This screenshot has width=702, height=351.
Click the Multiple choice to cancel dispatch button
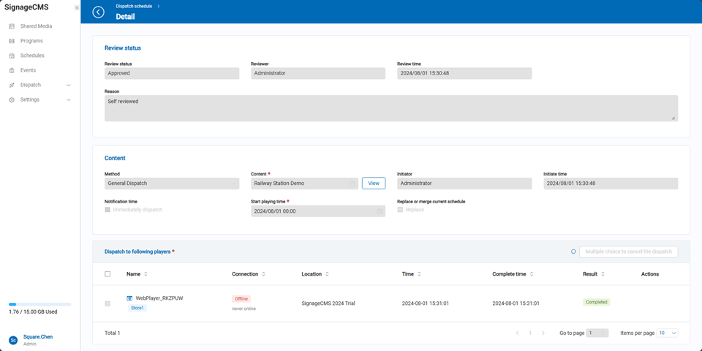tap(628, 252)
